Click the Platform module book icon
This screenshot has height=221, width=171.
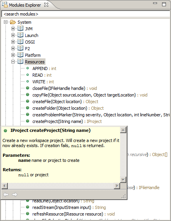[x=21, y=55]
